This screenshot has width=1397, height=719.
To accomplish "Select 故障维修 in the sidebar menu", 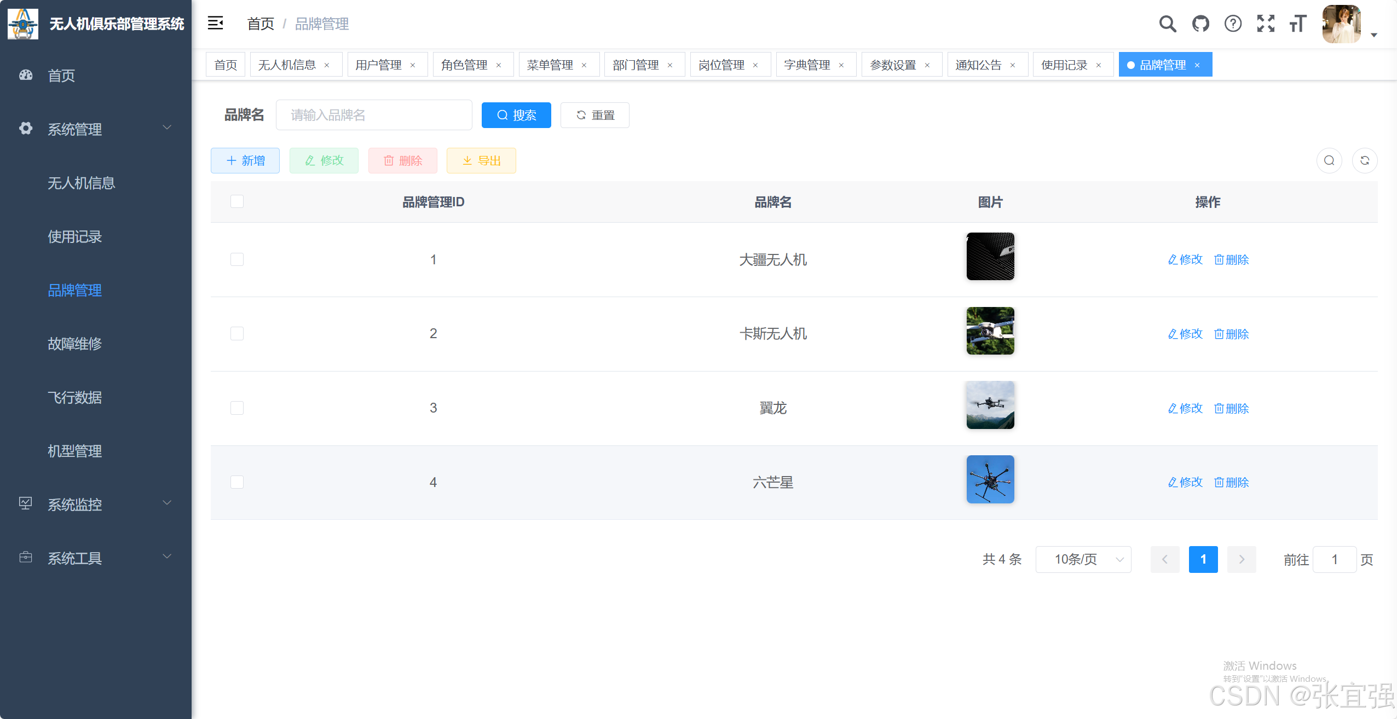I will [x=74, y=344].
